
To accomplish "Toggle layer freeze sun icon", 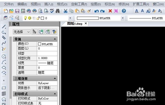I will point(30,18).
